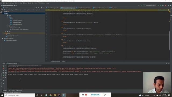Open the Navigate menu

(12, 3)
